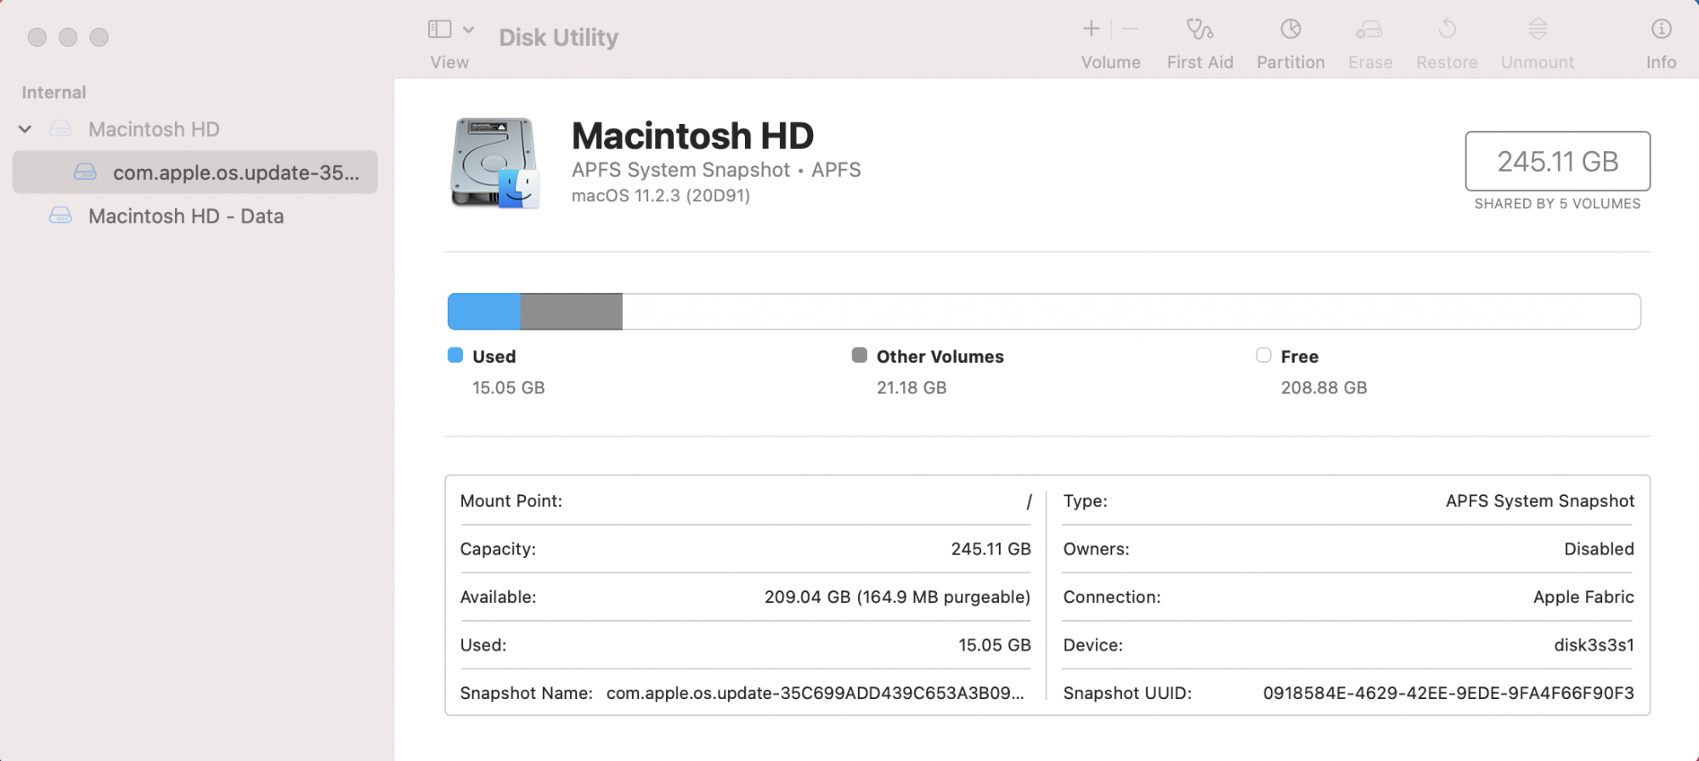
Task: Open the View sidebar options icon
Action: point(439,30)
